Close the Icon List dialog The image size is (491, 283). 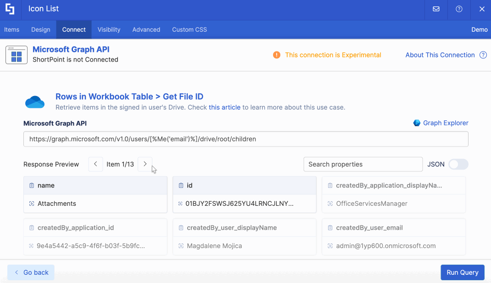tap(482, 9)
